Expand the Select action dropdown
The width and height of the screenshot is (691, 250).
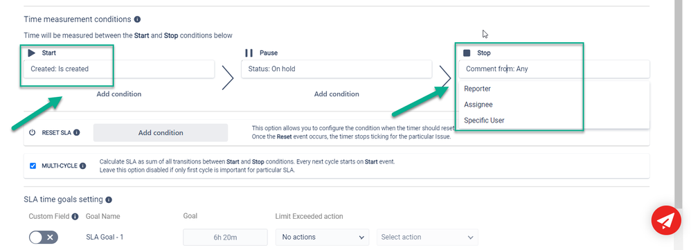pyautogui.click(x=427, y=238)
